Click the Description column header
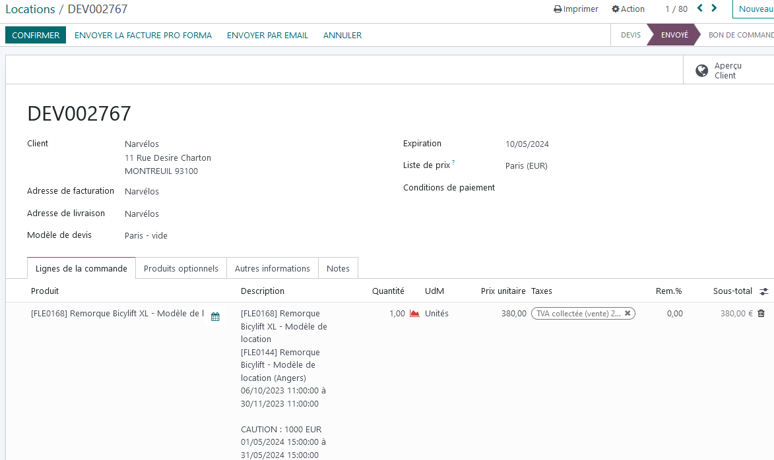 (x=263, y=291)
